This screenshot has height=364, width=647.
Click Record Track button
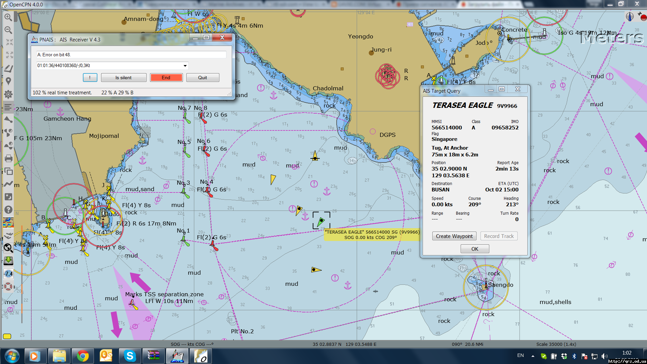[x=499, y=236]
